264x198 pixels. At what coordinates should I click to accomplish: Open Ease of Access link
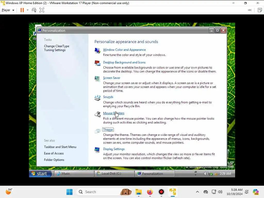[54, 153]
